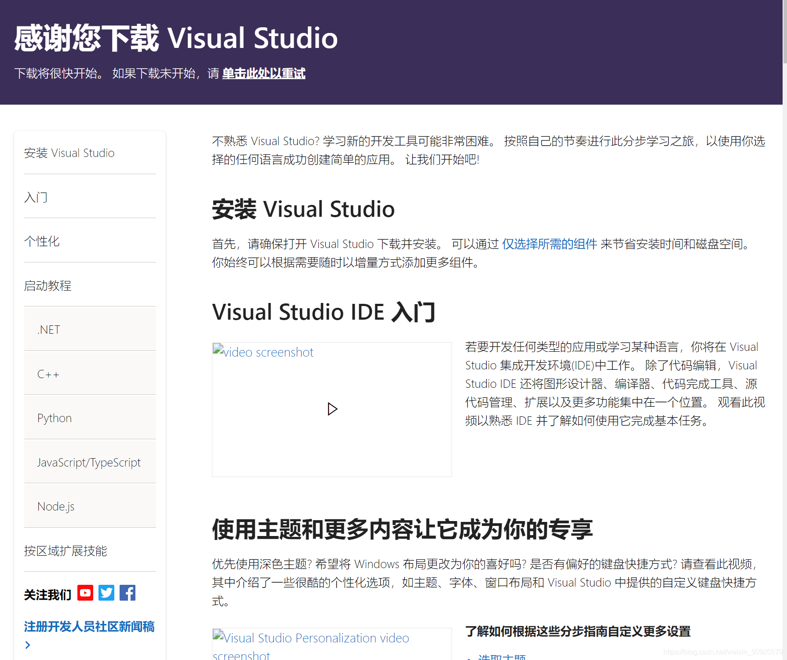
Task: Select the C++ tutorial entry
Action: [48, 374]
